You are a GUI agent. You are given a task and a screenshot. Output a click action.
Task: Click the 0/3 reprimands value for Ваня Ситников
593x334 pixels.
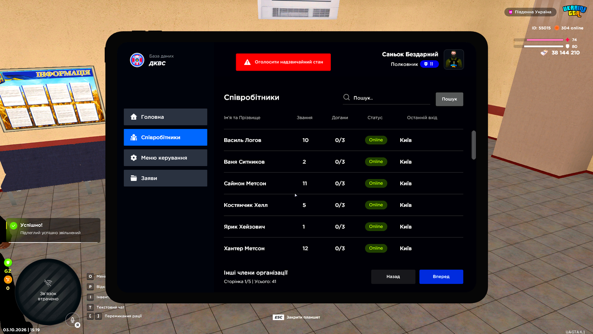[x=340, y=162]
